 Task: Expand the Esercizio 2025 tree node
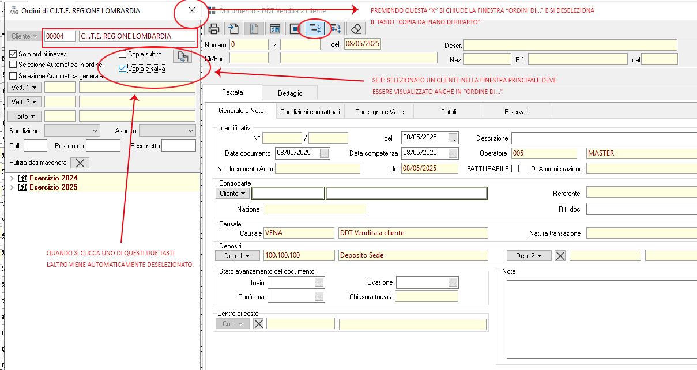(12, 187)
